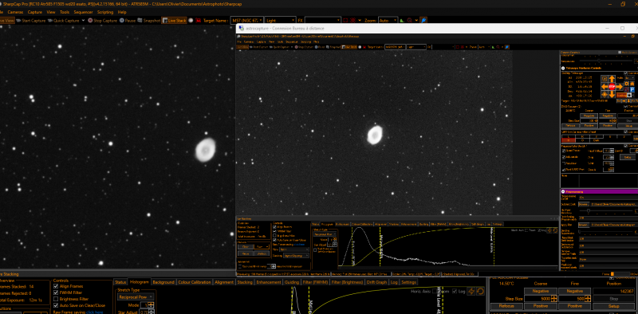The width and height of the screenshot is (638, 314).
Task: Open the Zoom Auto dropdown
Action: (388, 20)
